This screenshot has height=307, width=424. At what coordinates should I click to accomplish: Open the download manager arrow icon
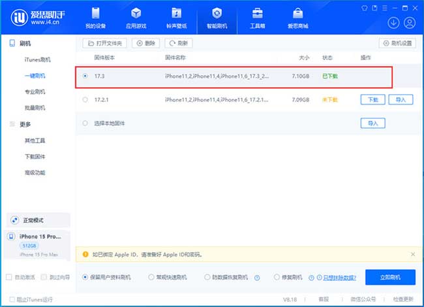(393, 23)
